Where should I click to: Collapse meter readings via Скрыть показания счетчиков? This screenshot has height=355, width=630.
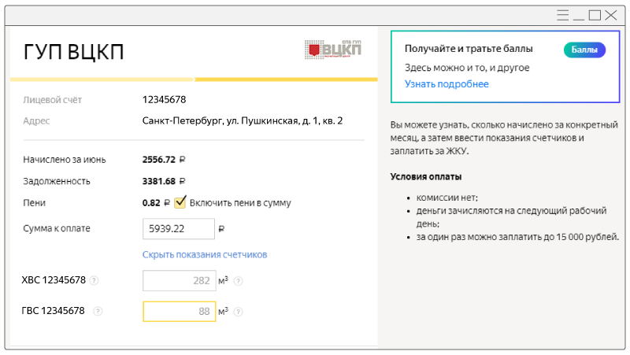tap(205, 255)
